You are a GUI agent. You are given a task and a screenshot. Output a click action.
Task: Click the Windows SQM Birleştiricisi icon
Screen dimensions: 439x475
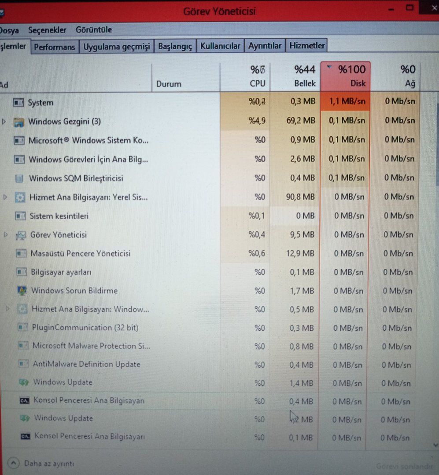click(19, 179)
